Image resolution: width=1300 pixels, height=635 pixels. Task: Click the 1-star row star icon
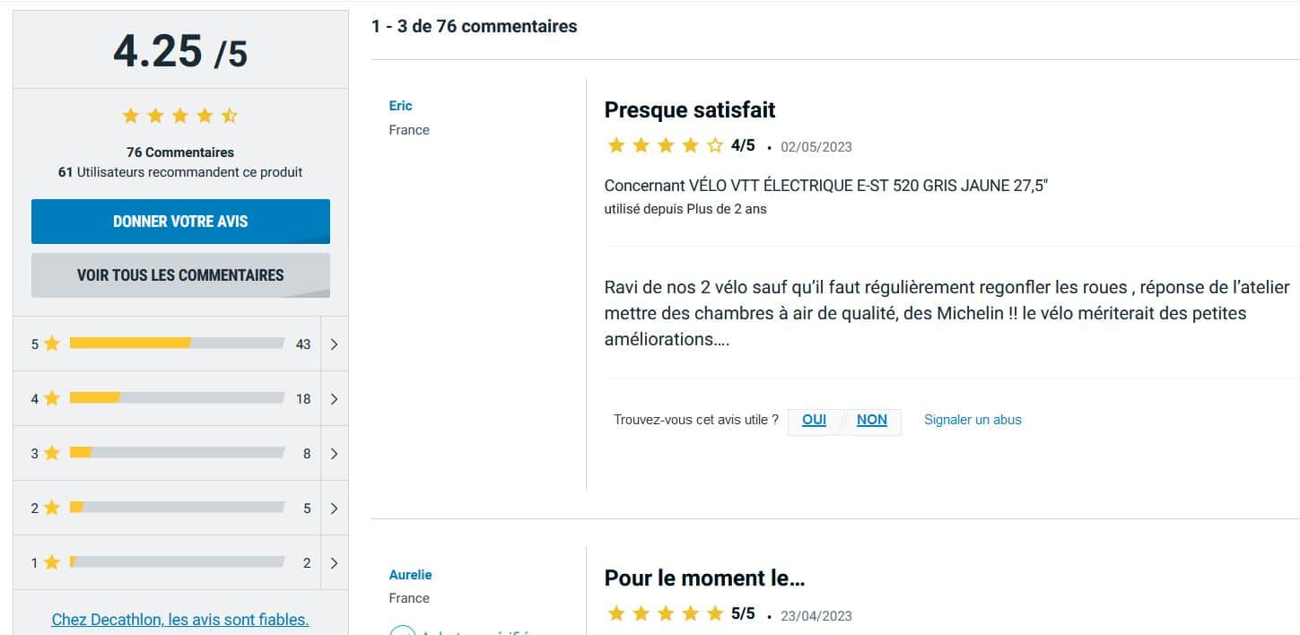(51, 562)
